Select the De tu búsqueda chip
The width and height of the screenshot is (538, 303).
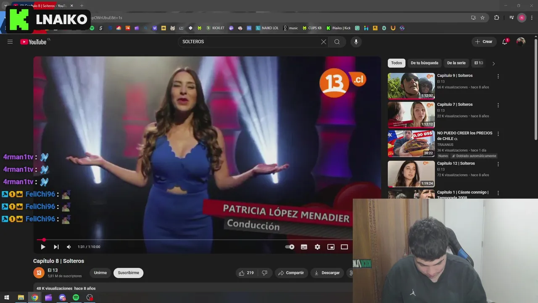coord(425,63)
